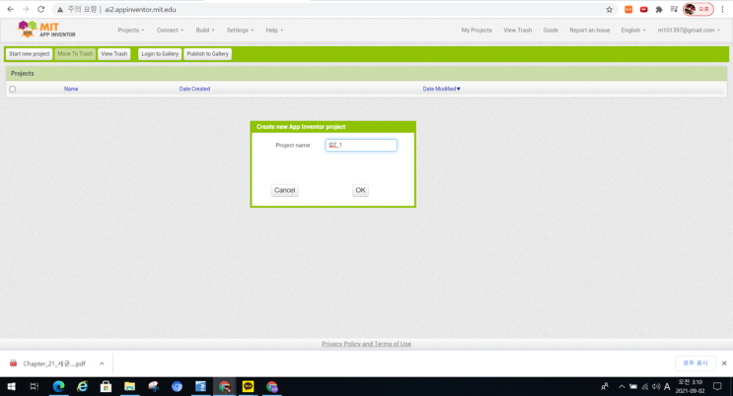Click the volume icon in system tray
Image resolution: width=733 pixels, height=396 pixels.
(x=656, y=386)
